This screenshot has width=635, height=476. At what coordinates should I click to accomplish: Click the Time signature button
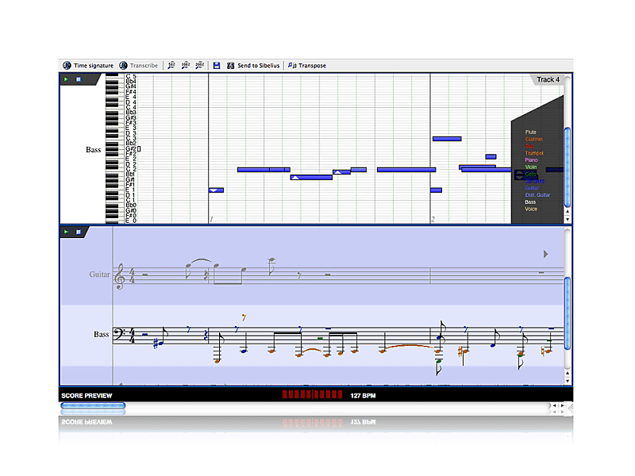[87, 65]
